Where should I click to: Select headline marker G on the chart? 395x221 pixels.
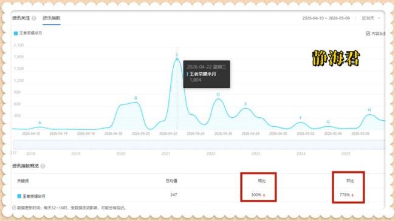[328, 122]
